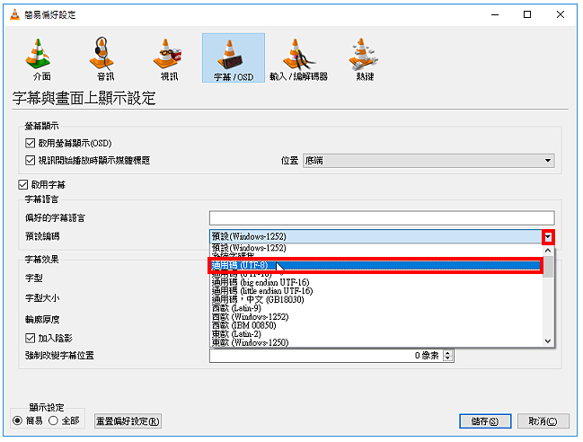This screenshot has height=442, width=583.
Task: Open the 熱鍵 (Hotkeys) preferences category
Action: pos(364,58)
